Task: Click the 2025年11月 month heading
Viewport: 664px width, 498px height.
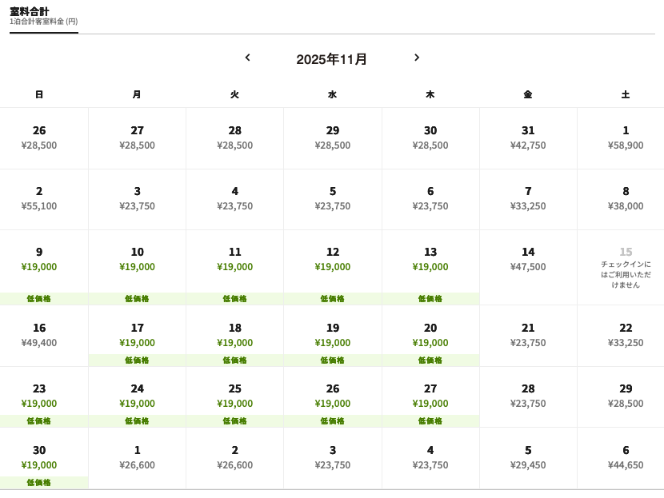Action: tap(332, 59)
